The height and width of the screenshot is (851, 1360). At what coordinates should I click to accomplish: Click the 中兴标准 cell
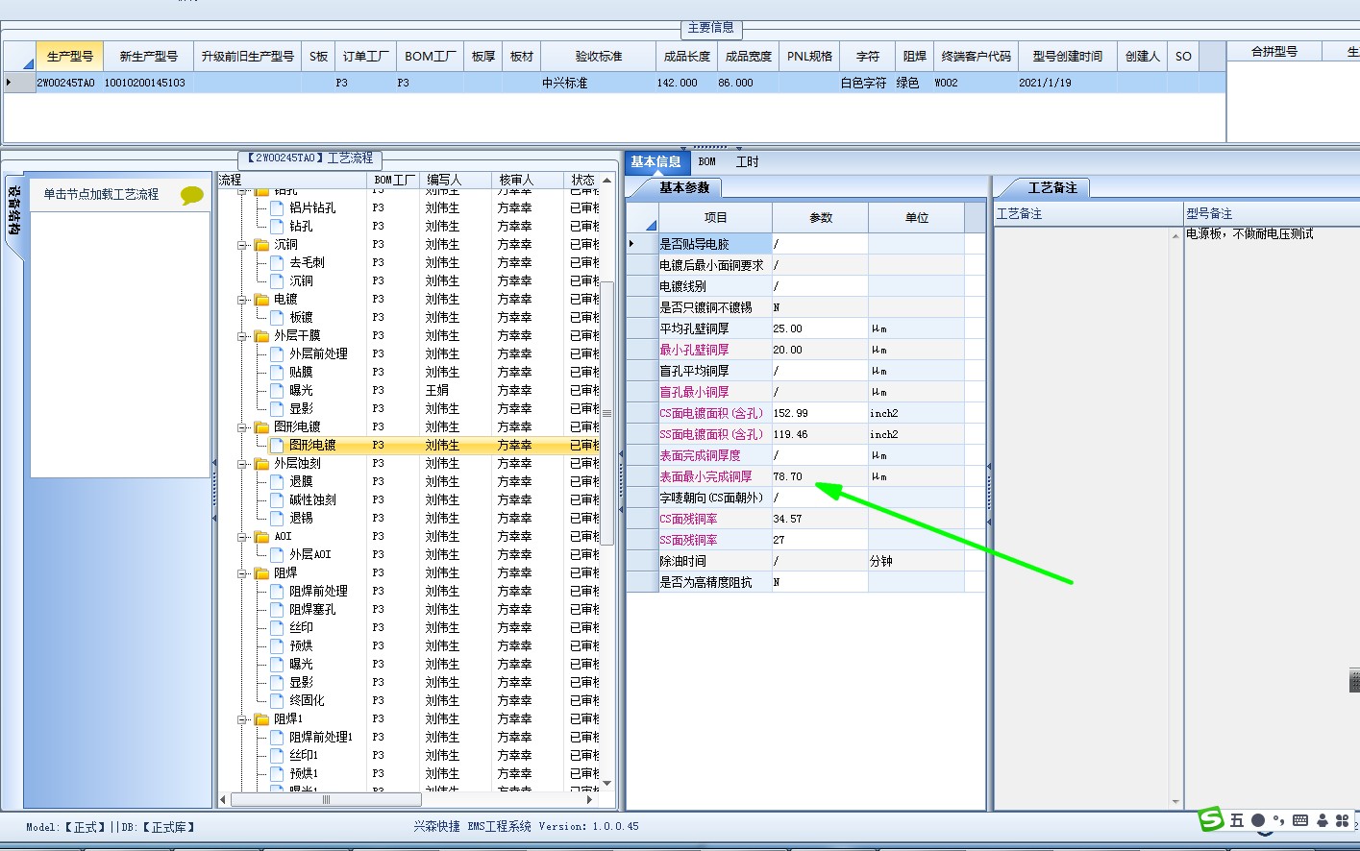pos(599,84)
